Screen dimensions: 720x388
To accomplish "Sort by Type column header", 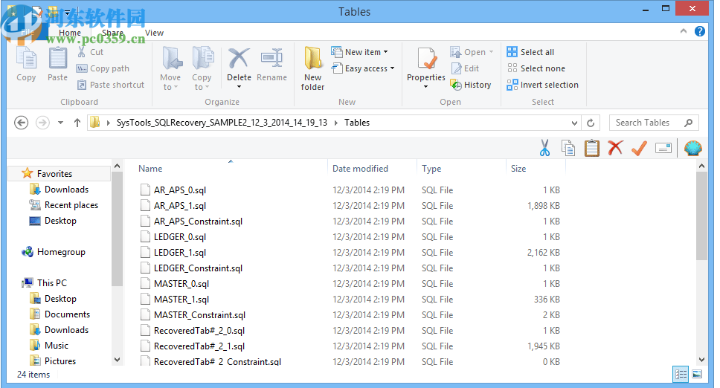I will 431,168.
